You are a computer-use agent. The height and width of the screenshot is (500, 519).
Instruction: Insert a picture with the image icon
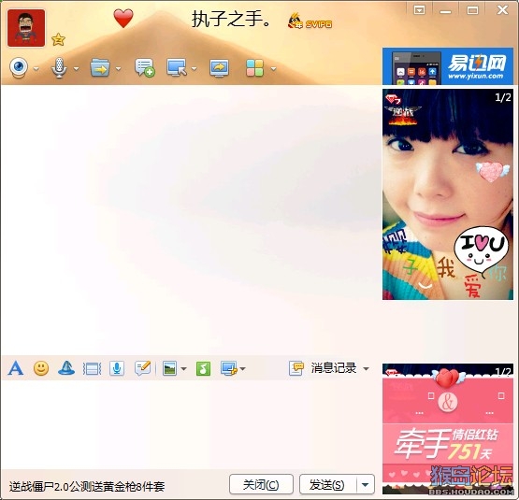click(x=169, y=368)
